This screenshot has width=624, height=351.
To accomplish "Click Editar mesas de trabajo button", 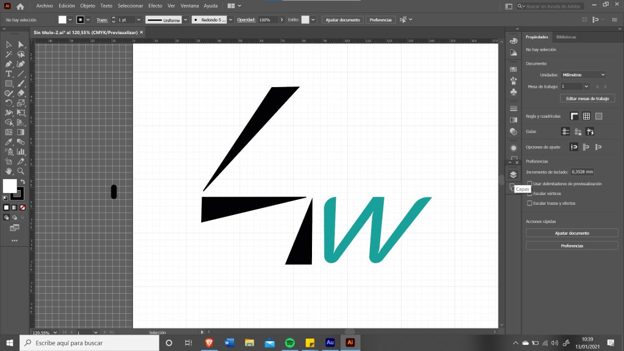I will coord(587,98).
